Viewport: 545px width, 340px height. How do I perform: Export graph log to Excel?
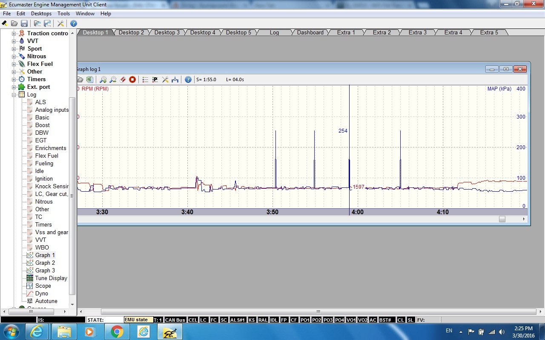(x=89, y=79)
